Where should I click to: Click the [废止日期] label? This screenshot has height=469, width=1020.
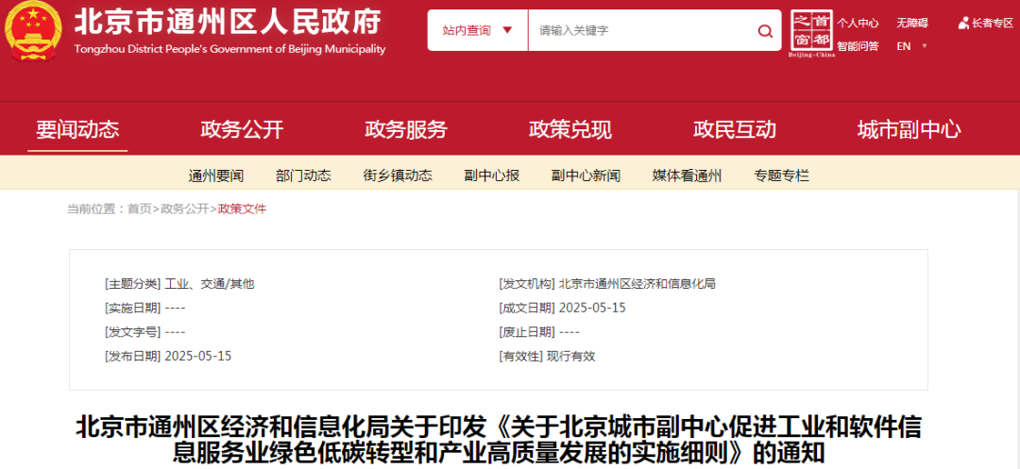click(x=527, y=332)
